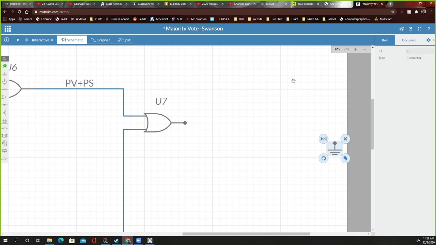Open the Windows Start menu
Viewport: 436px width, 245px height.
pyautogui.click(x=5, y=241)
